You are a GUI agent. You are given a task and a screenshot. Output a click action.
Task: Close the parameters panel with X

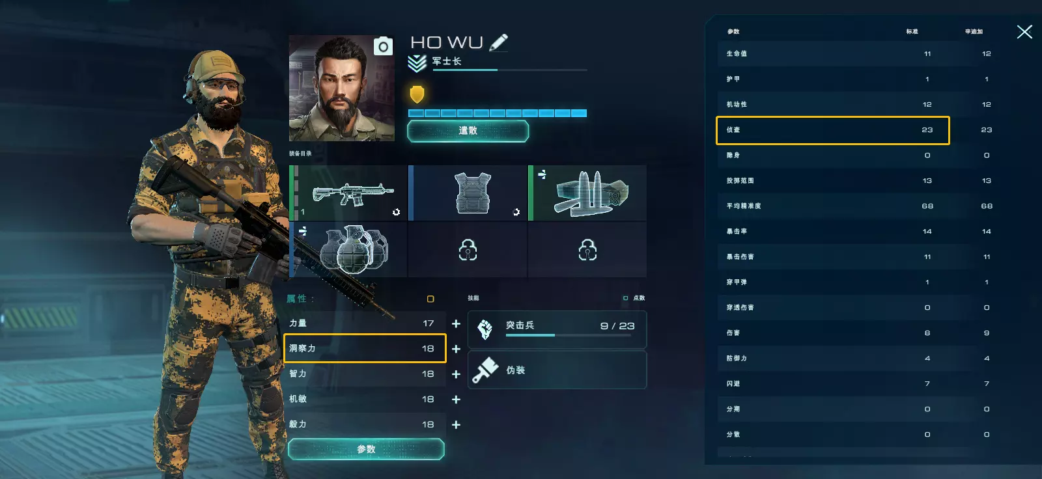click(1024, 32)
